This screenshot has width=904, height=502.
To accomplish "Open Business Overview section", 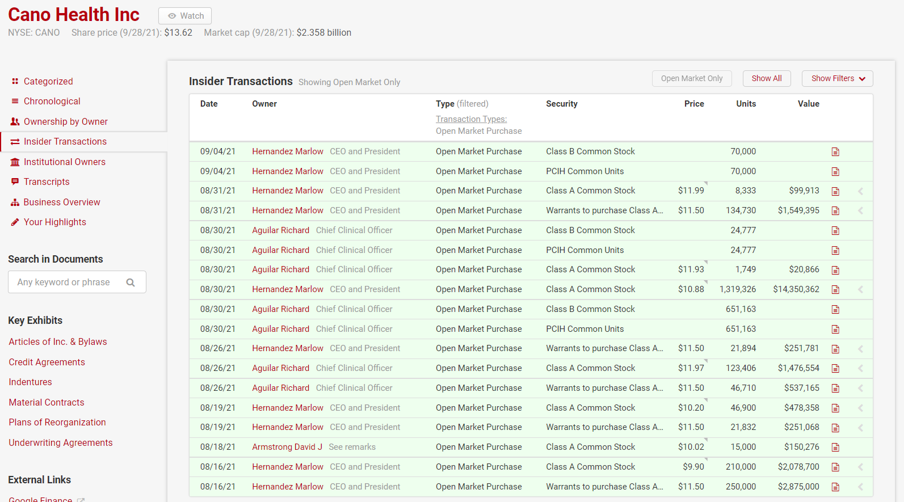I will tap(62, 202).
